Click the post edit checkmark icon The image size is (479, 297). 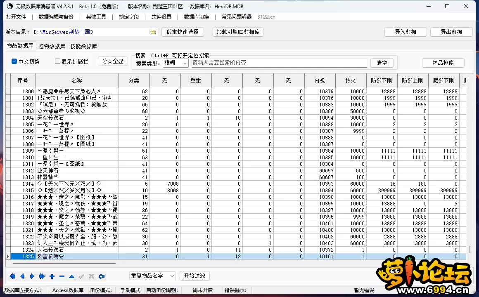click(x=82, y=276)
